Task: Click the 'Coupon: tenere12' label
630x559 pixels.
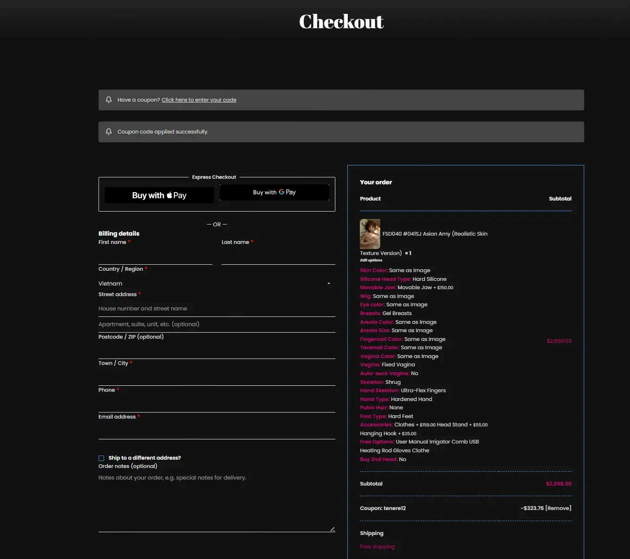Action: [383, 508]
